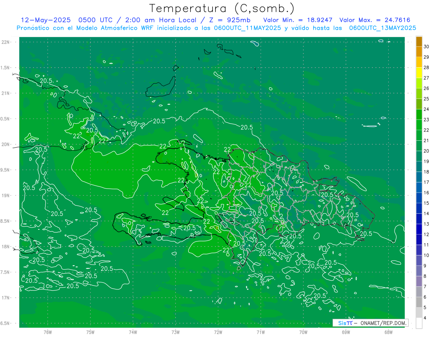Screen dimensions: 436x337
Task: Click the '20N' latitude axis label
Action: [x=6, y=144]
